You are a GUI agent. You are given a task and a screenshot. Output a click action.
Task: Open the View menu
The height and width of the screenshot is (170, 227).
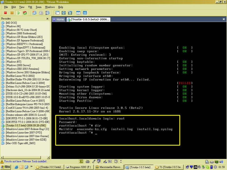point(22,7)
